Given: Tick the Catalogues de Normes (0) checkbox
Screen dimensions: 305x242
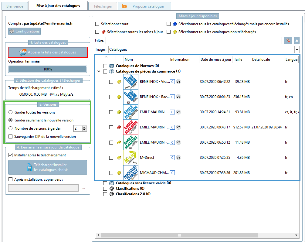Looking at the screenshot, I should (x=105, y=66).
